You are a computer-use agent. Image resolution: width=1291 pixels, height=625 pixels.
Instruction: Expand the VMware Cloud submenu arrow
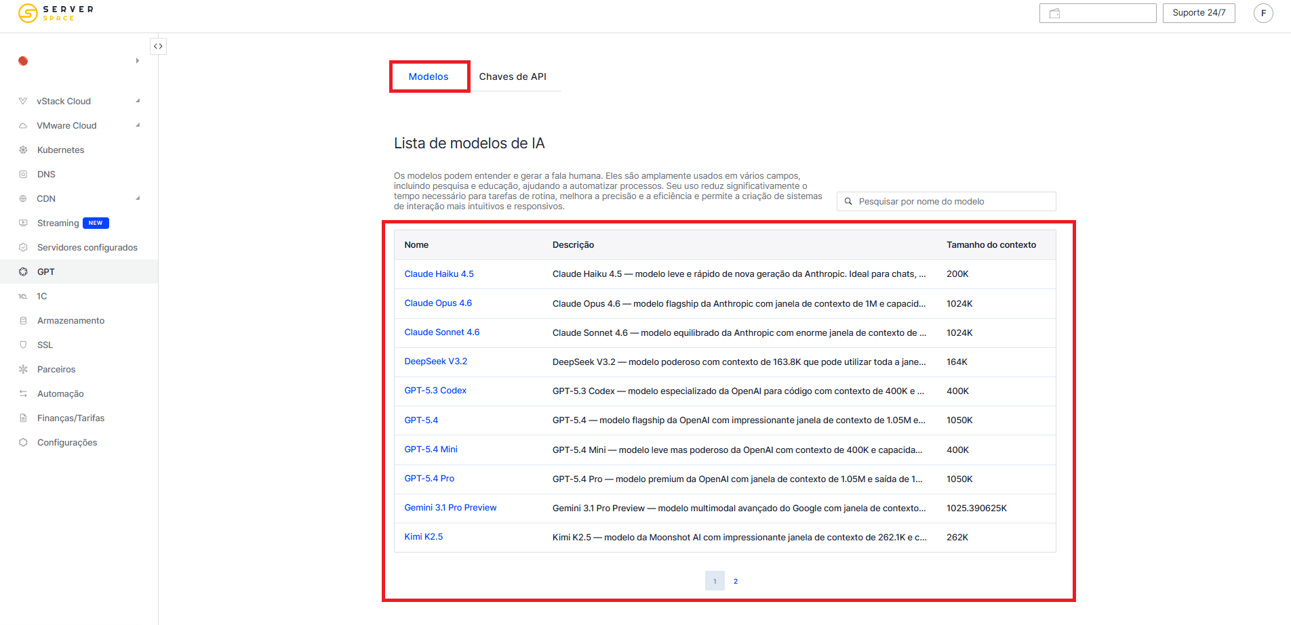pyautogui.click(x=138, y=125)
